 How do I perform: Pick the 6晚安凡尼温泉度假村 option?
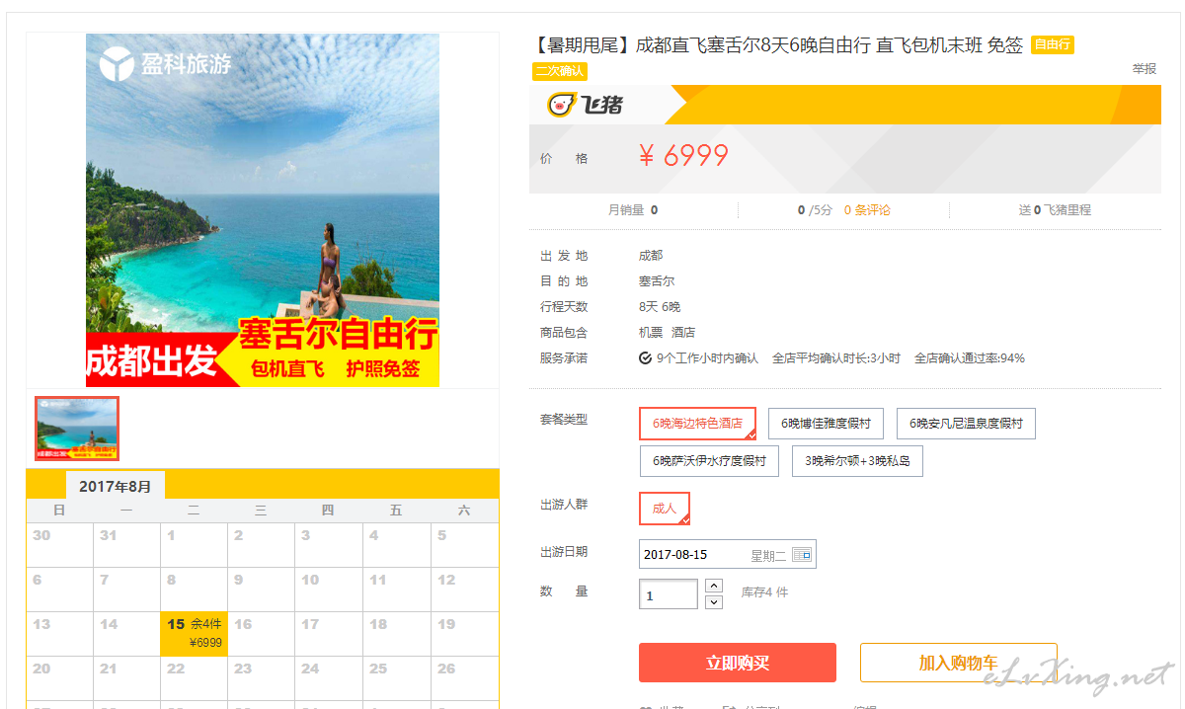coord(966,423)
